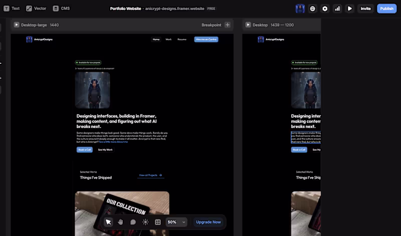Screen dimensions: 401x236
Task: Play the Desktop 1439–1200 breakpoint preview
Action: tap(248, 25)
